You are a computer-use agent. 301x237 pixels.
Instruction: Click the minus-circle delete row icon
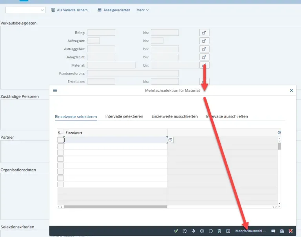click(211, 231)
